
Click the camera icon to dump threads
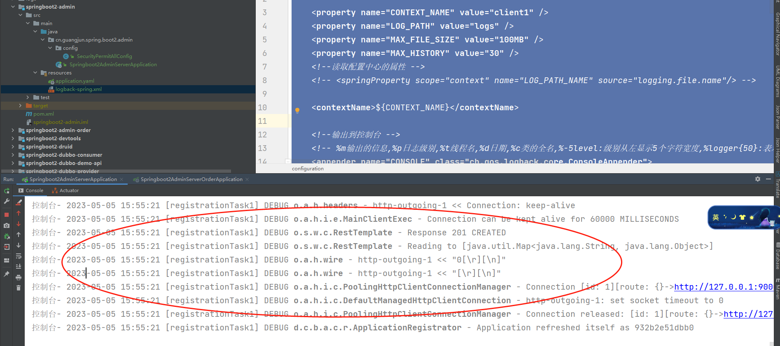coord(7,225)
